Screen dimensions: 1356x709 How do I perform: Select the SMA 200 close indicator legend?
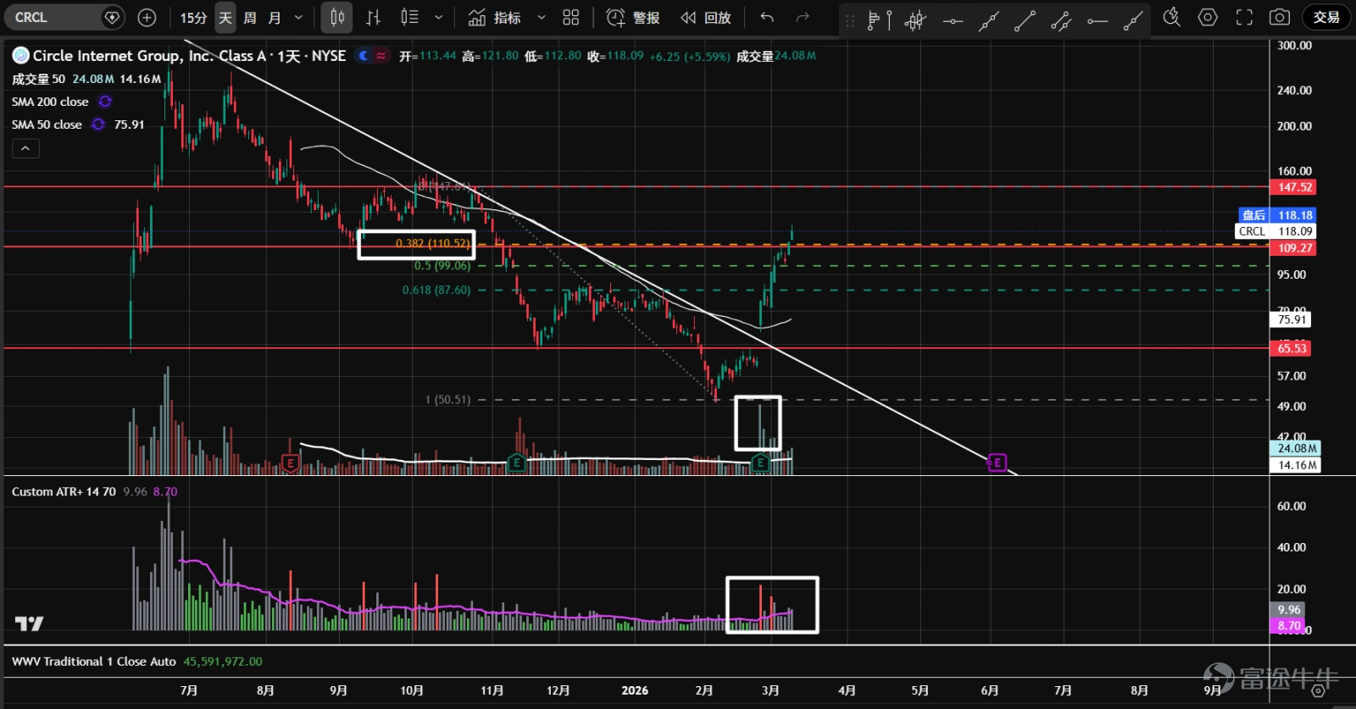point(50,102)
